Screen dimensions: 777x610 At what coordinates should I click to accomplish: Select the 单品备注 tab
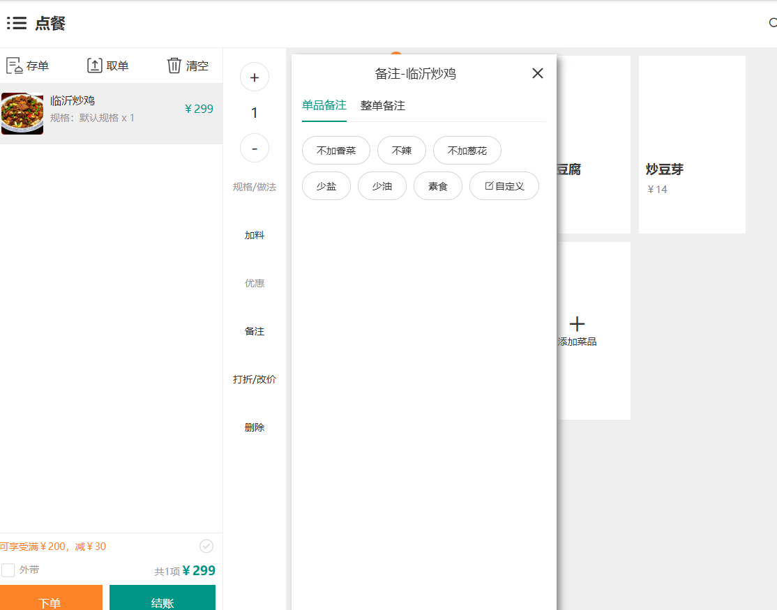click(x=324, y=105)
